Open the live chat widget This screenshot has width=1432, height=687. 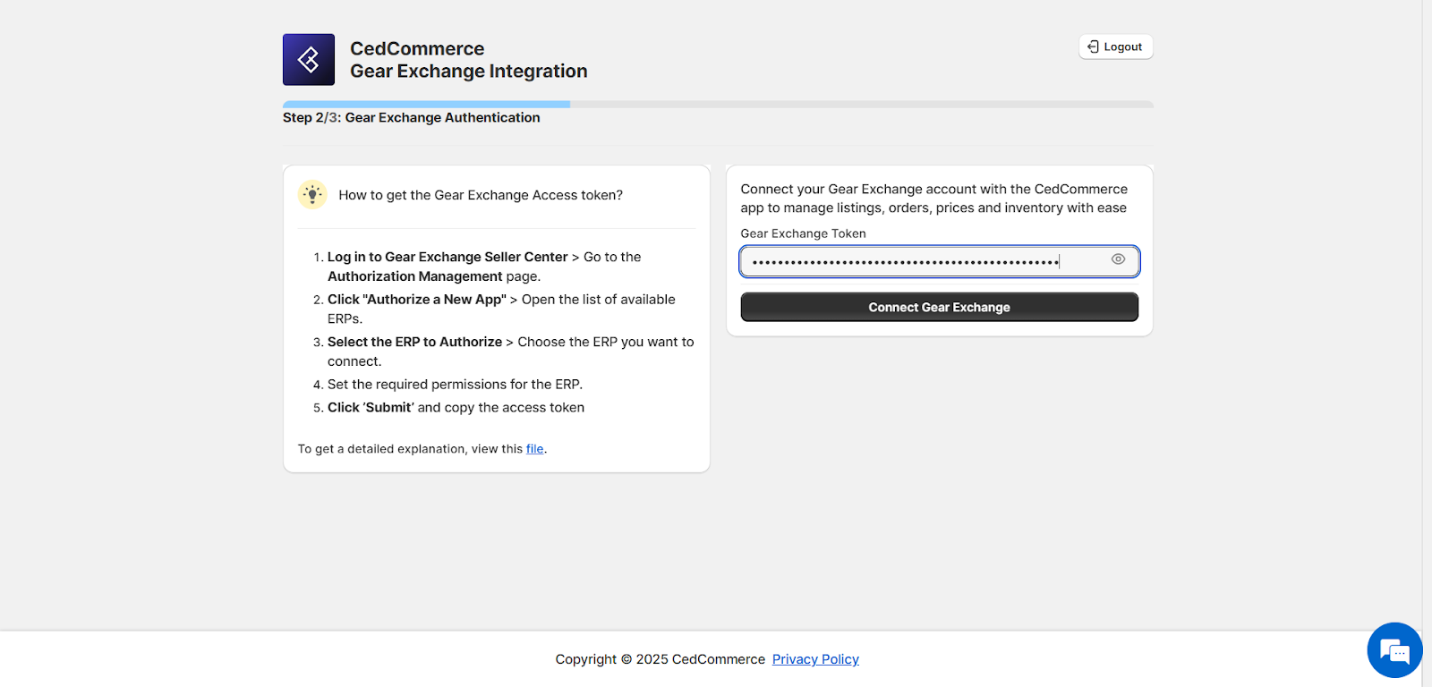point(1394,650)
